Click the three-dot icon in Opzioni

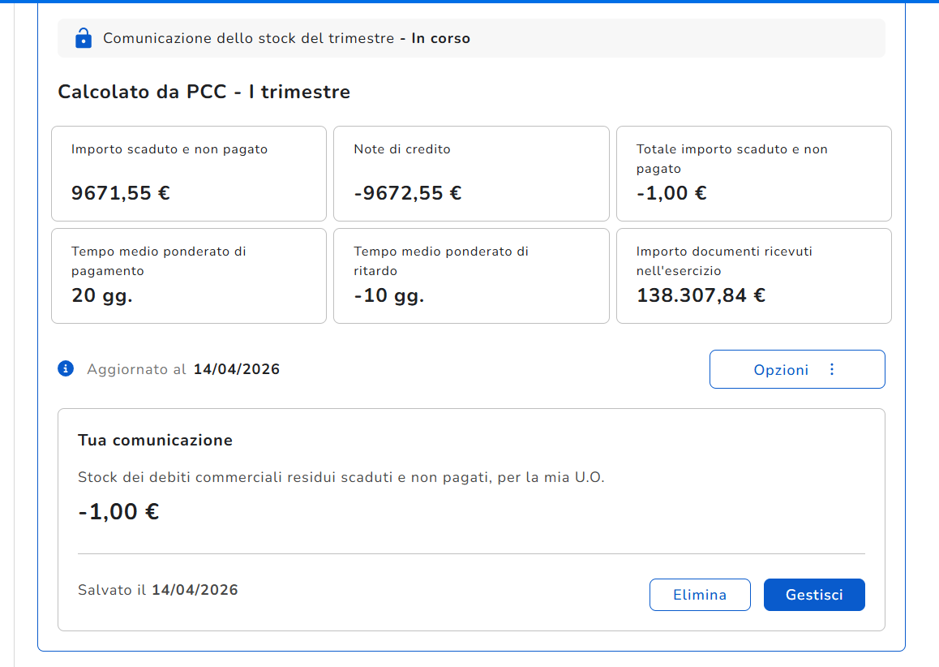831,370
